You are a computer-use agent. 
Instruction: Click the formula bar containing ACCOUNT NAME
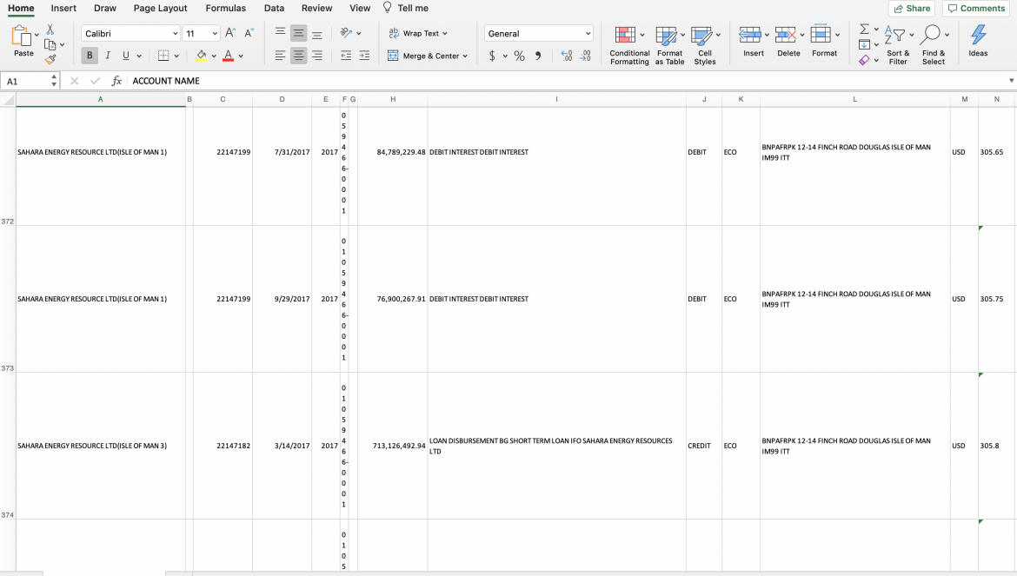[568, 81]
